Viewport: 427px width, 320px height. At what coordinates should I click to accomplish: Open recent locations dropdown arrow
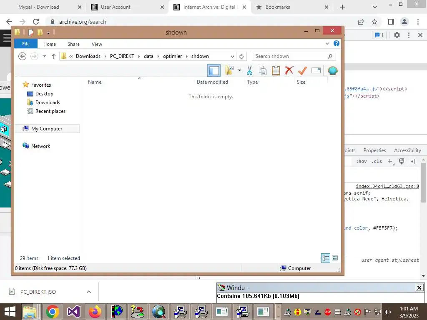pos(44,56)
